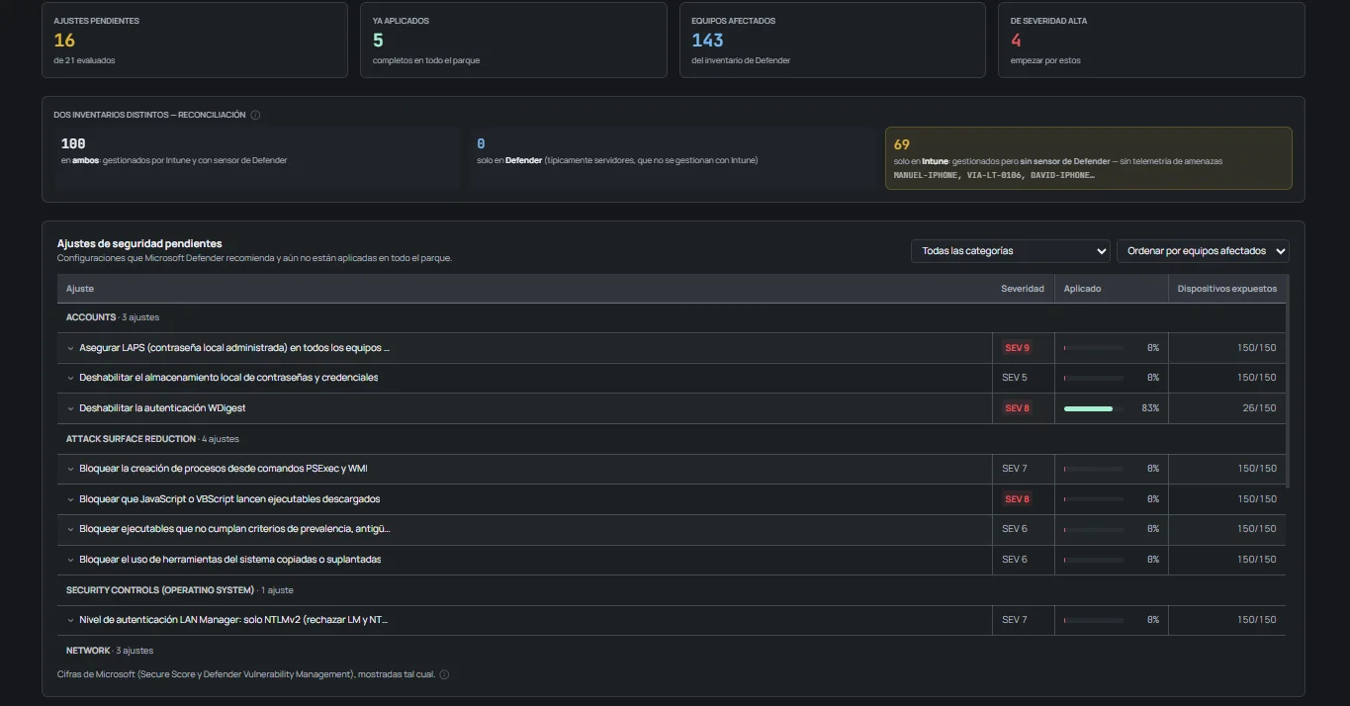Open the Todas las categorías dropdown
The height and width of the screenshot is (706, 1350).
tap(1011, 251)
